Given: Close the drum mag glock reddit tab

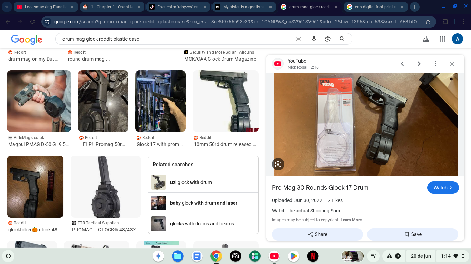Looking at the screenshot, I should [336, 7].
